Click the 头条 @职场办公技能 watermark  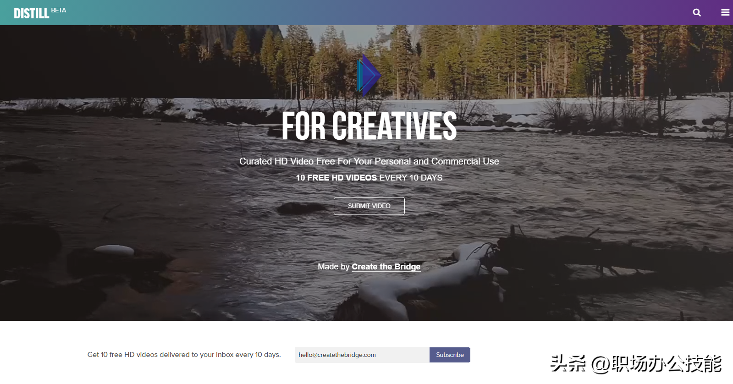(x=636, y=364)
